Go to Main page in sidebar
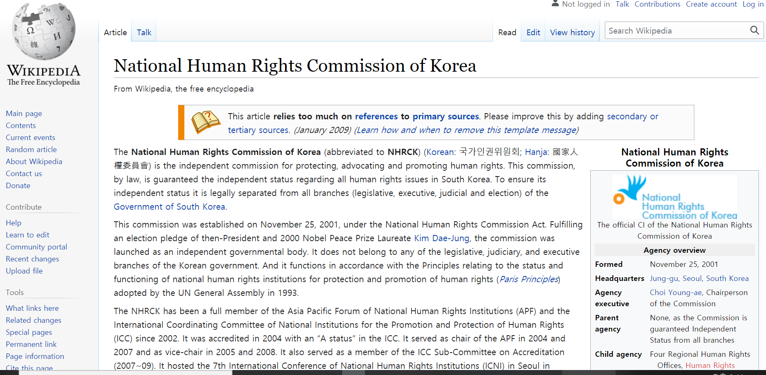 pyautogui.click(x=24, y=114)
